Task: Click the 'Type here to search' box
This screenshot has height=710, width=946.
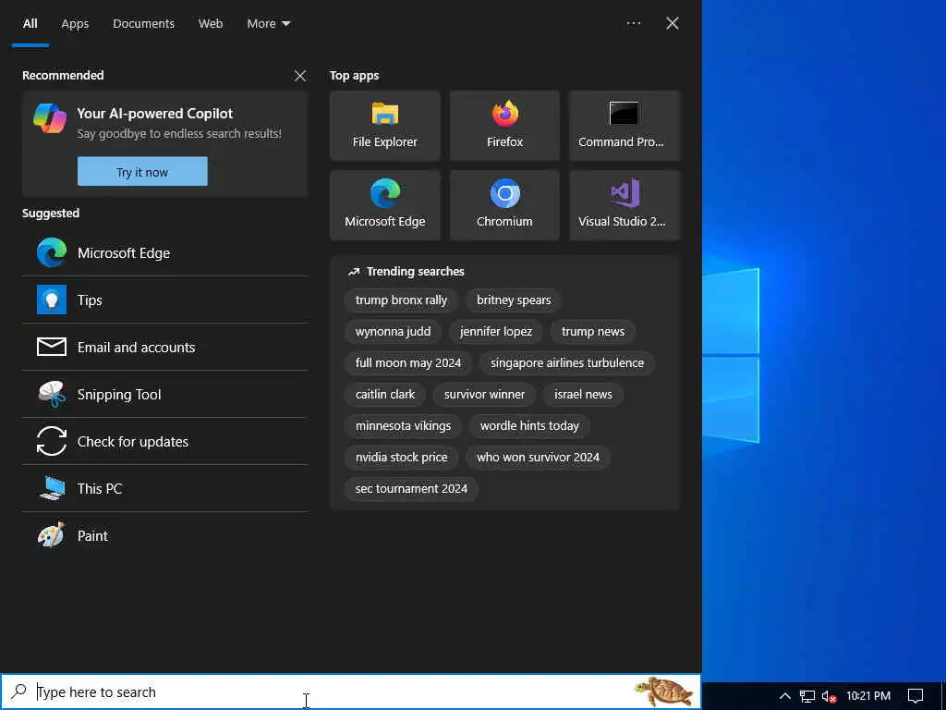Action: (x=350, y=692)
